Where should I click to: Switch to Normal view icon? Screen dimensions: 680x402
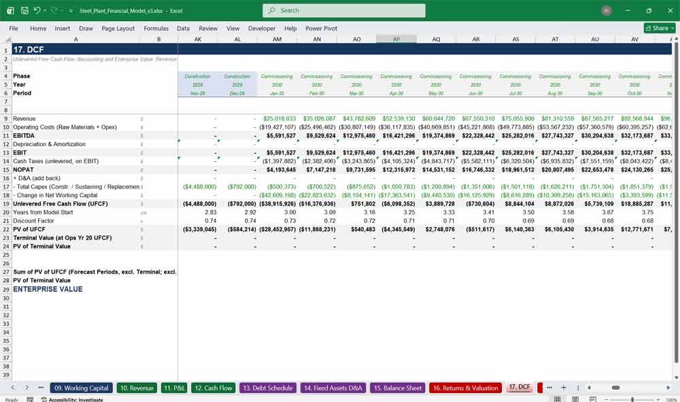click(x=558, y=399)
